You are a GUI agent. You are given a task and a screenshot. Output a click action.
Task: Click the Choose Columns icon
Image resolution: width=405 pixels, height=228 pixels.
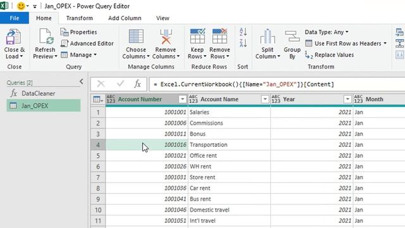136,37
